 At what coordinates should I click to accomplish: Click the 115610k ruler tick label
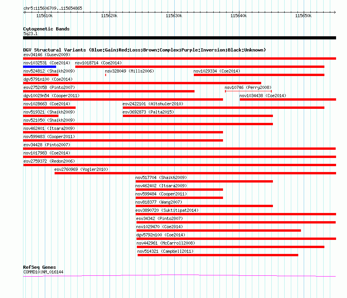44,16
